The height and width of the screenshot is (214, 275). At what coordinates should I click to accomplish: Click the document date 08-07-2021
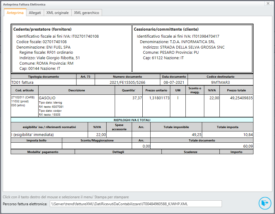tap(174, 82)
